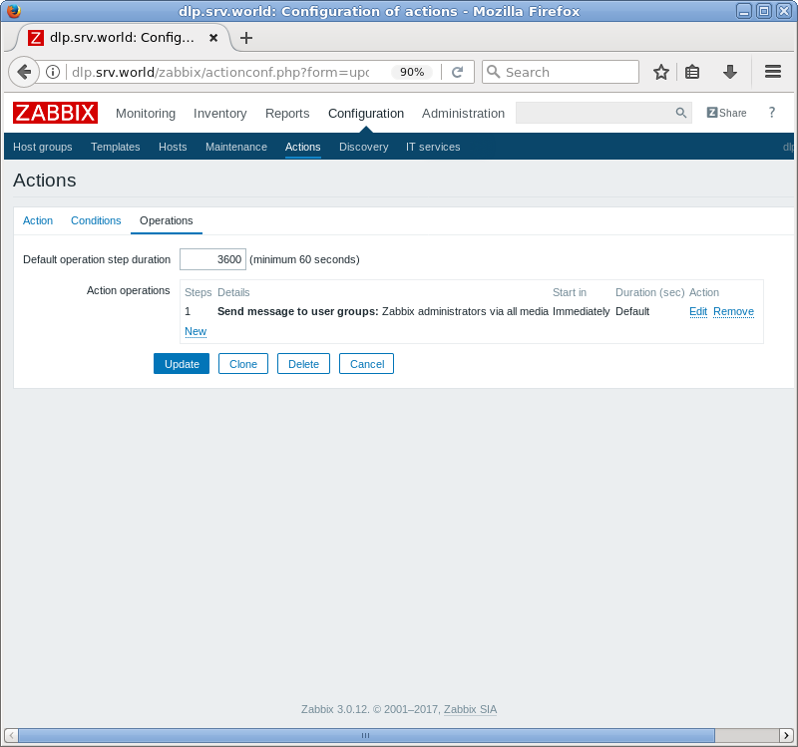The height and width of the screenshot is (747, 798).
Task: Click the 90% zoom indicator
Action: [412, 72]
